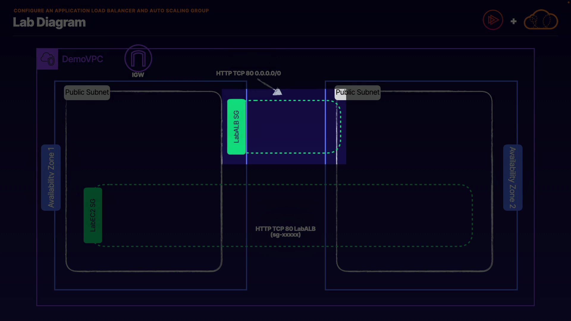
Task: Click inside the highlighted LabALB dashed region
Action: (x=288, y=127)
